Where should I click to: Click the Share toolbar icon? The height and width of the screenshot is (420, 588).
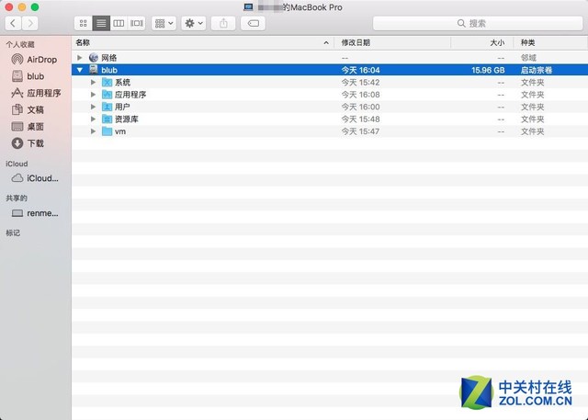(223, 23)
